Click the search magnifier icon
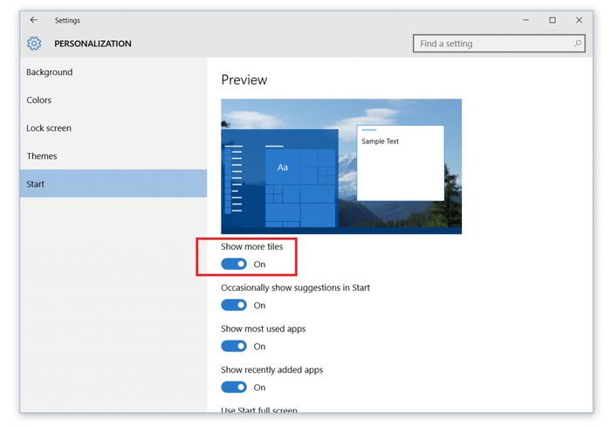611x426 pixels. [578, 44]
